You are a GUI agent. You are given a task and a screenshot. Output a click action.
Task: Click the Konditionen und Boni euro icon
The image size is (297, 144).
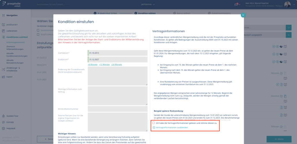pos(3,37)
